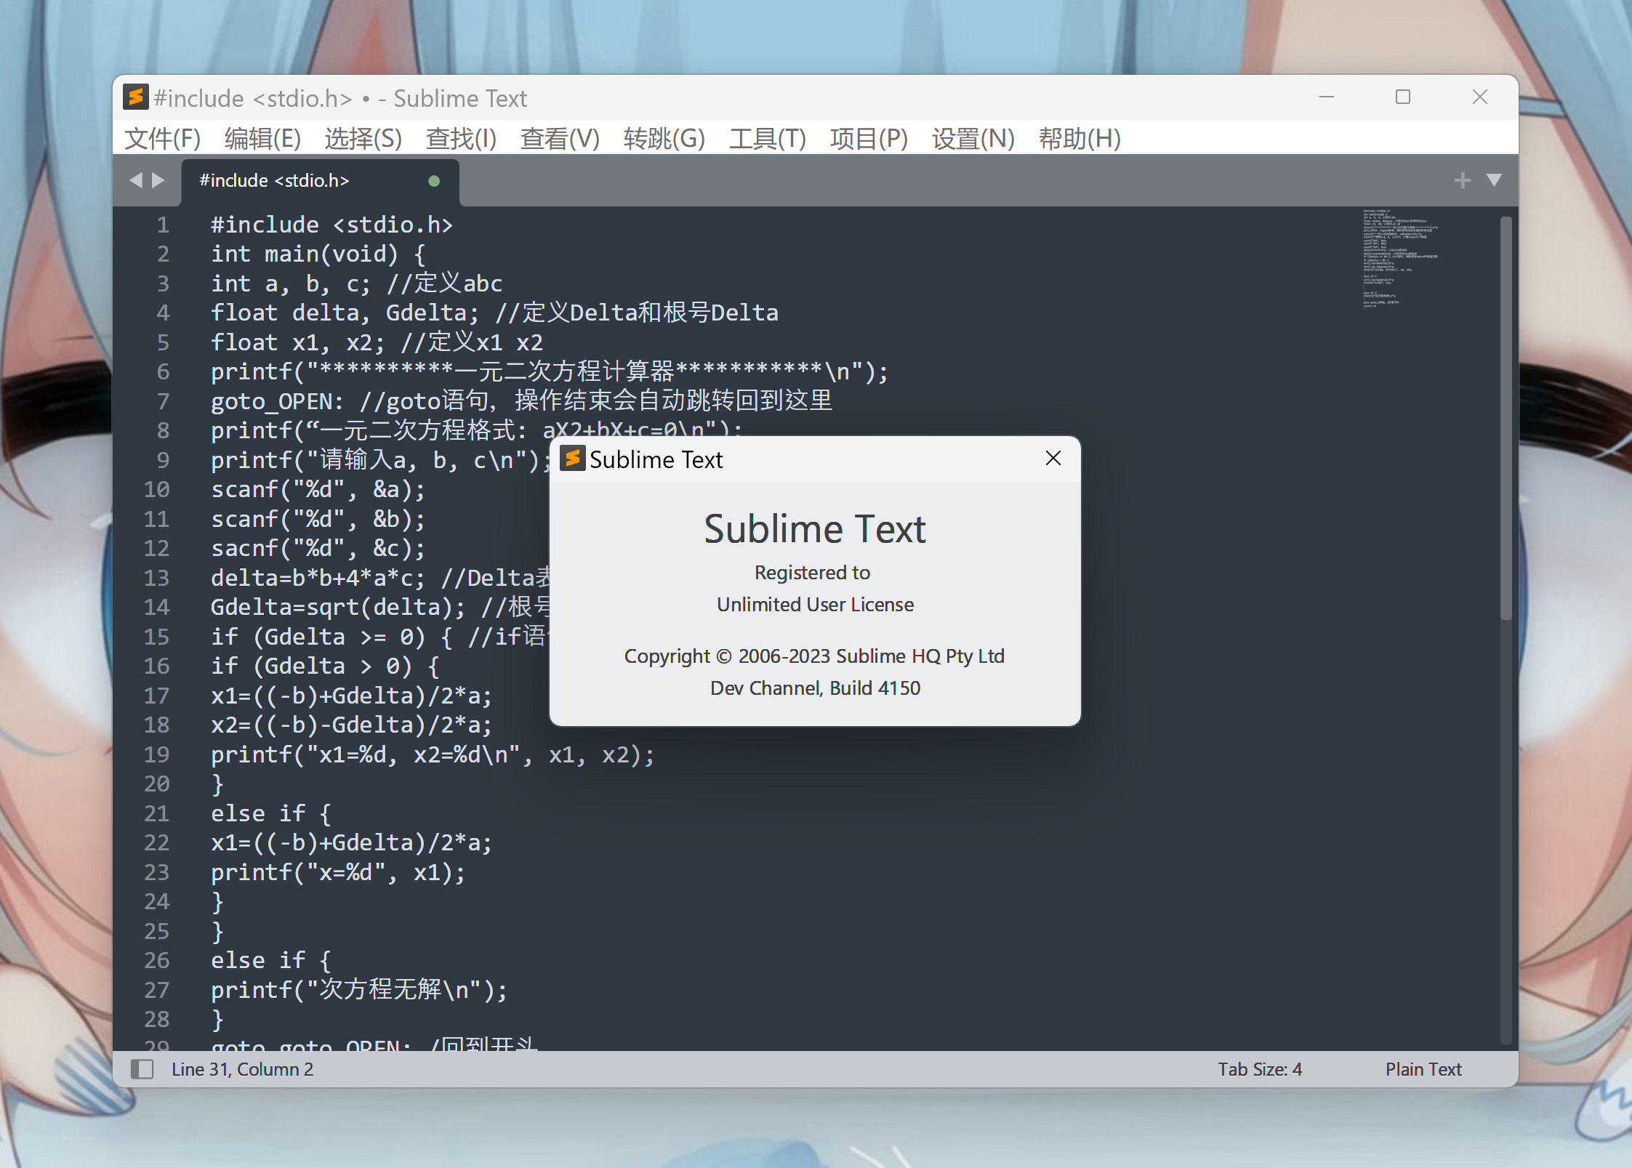The height and width of the screenshot is (1168, 1632).
Task: Open the 查找(I) menu
Action: (461, 138)
